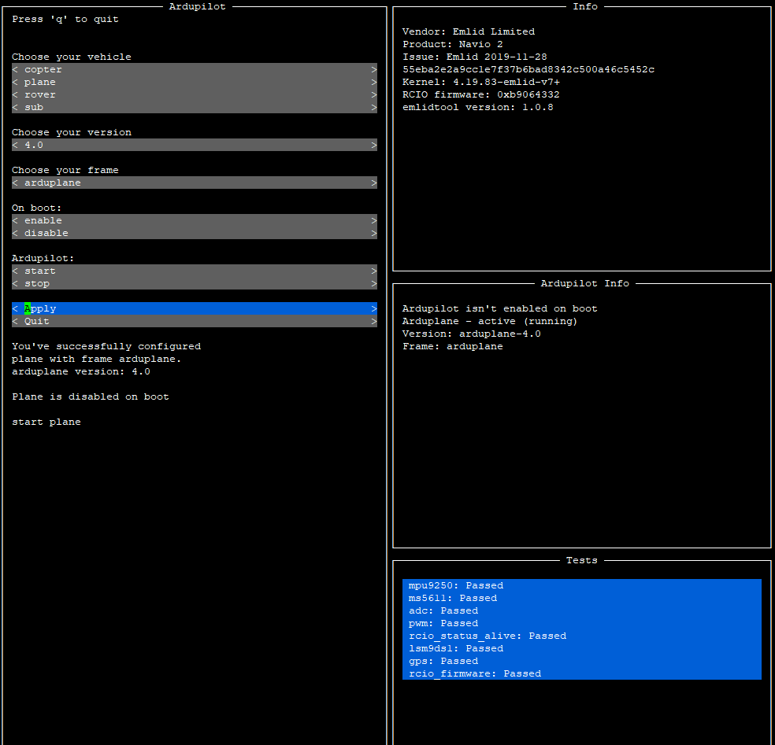Click the pwm Passed row

coord(582,624)
